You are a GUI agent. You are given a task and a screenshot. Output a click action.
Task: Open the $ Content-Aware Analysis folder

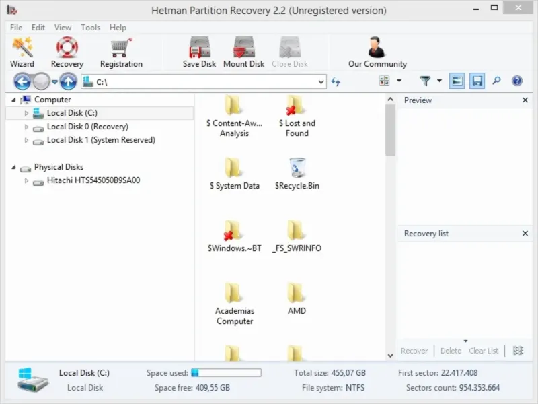pos(234,116)
